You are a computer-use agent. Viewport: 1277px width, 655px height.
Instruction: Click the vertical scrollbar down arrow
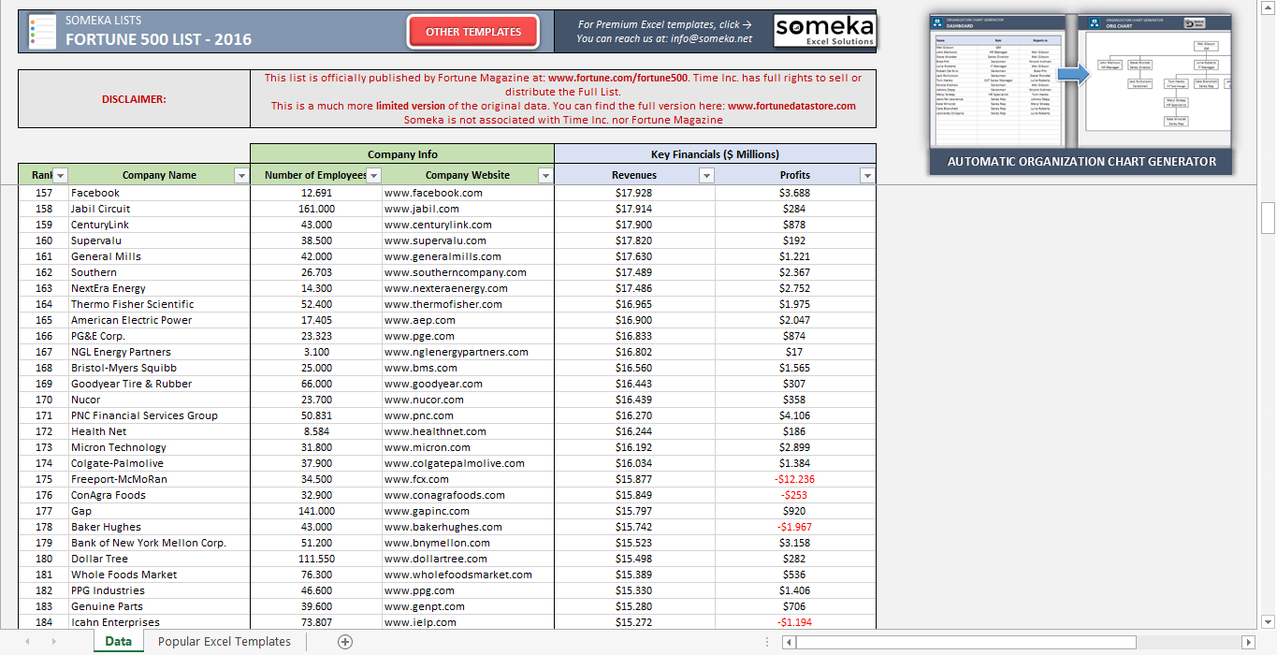pyautogui.click(x=1268, y=621)
